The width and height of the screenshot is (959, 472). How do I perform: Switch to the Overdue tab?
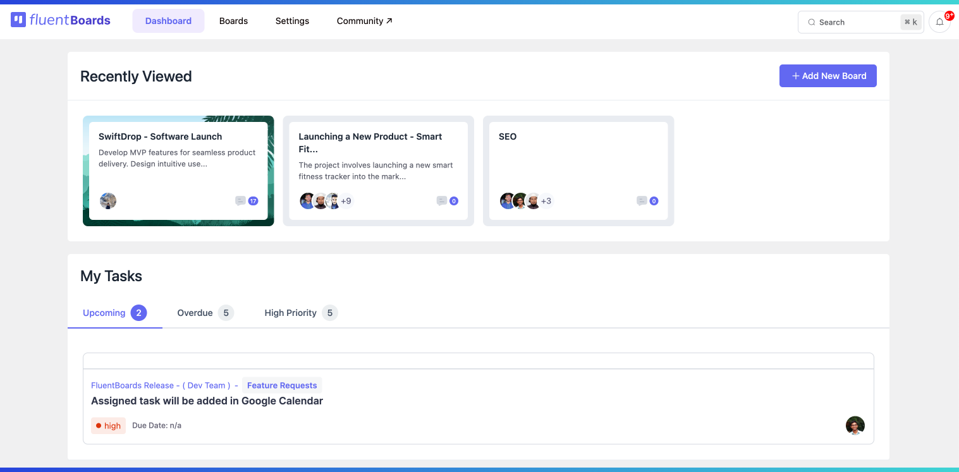pos(195,313)
